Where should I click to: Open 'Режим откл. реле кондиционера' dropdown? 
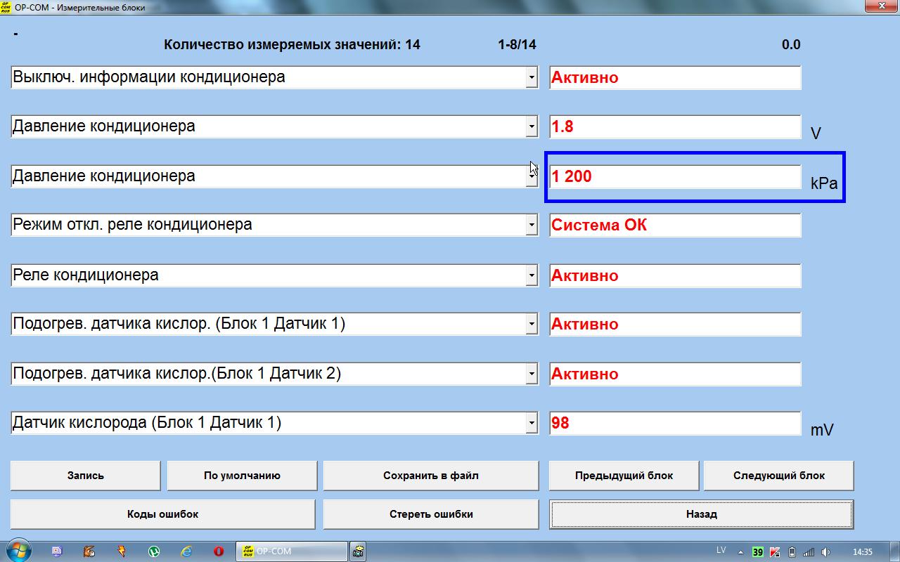(x=532, y=226)
